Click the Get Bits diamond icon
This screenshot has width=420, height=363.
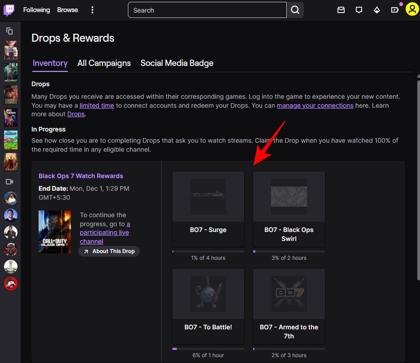click(377, 10)
